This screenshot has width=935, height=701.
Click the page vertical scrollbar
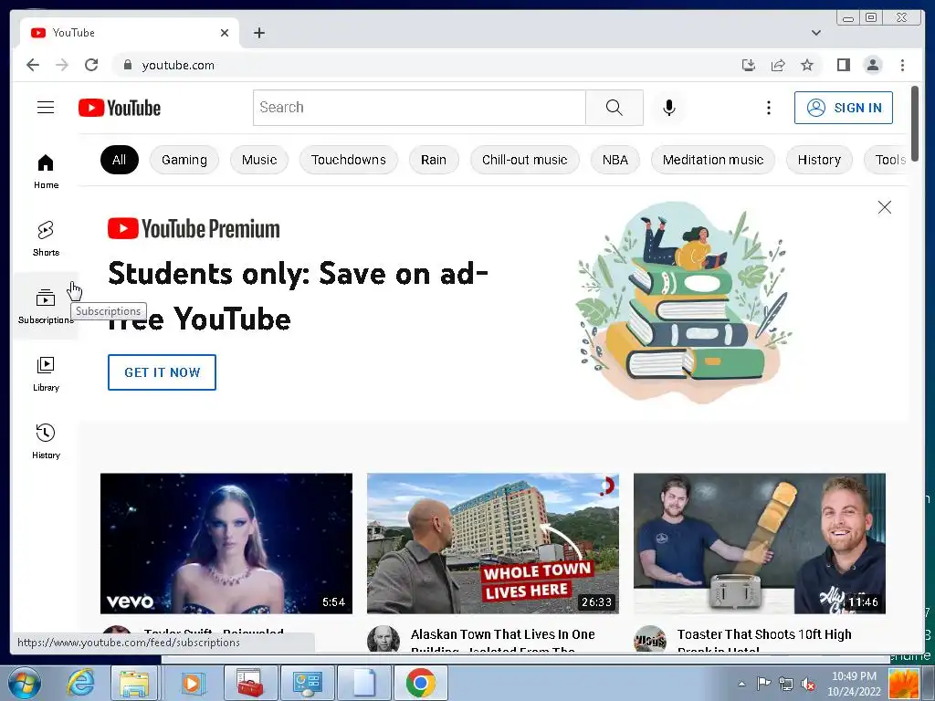point(915,122)
